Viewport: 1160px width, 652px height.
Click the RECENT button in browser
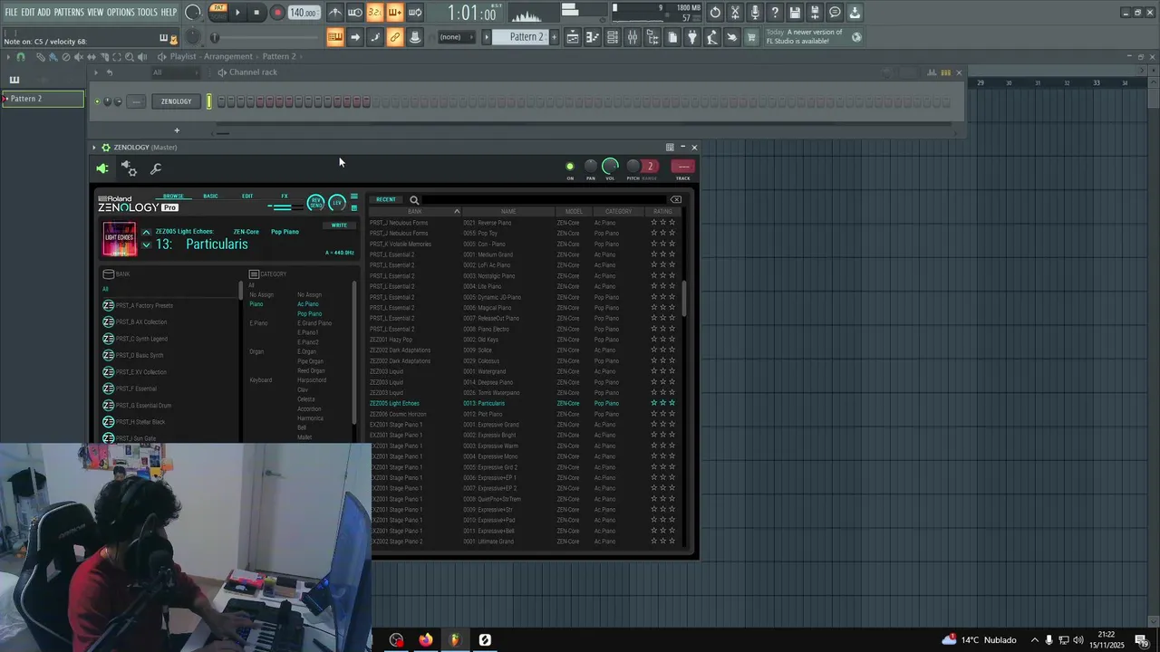pos(386,199)
